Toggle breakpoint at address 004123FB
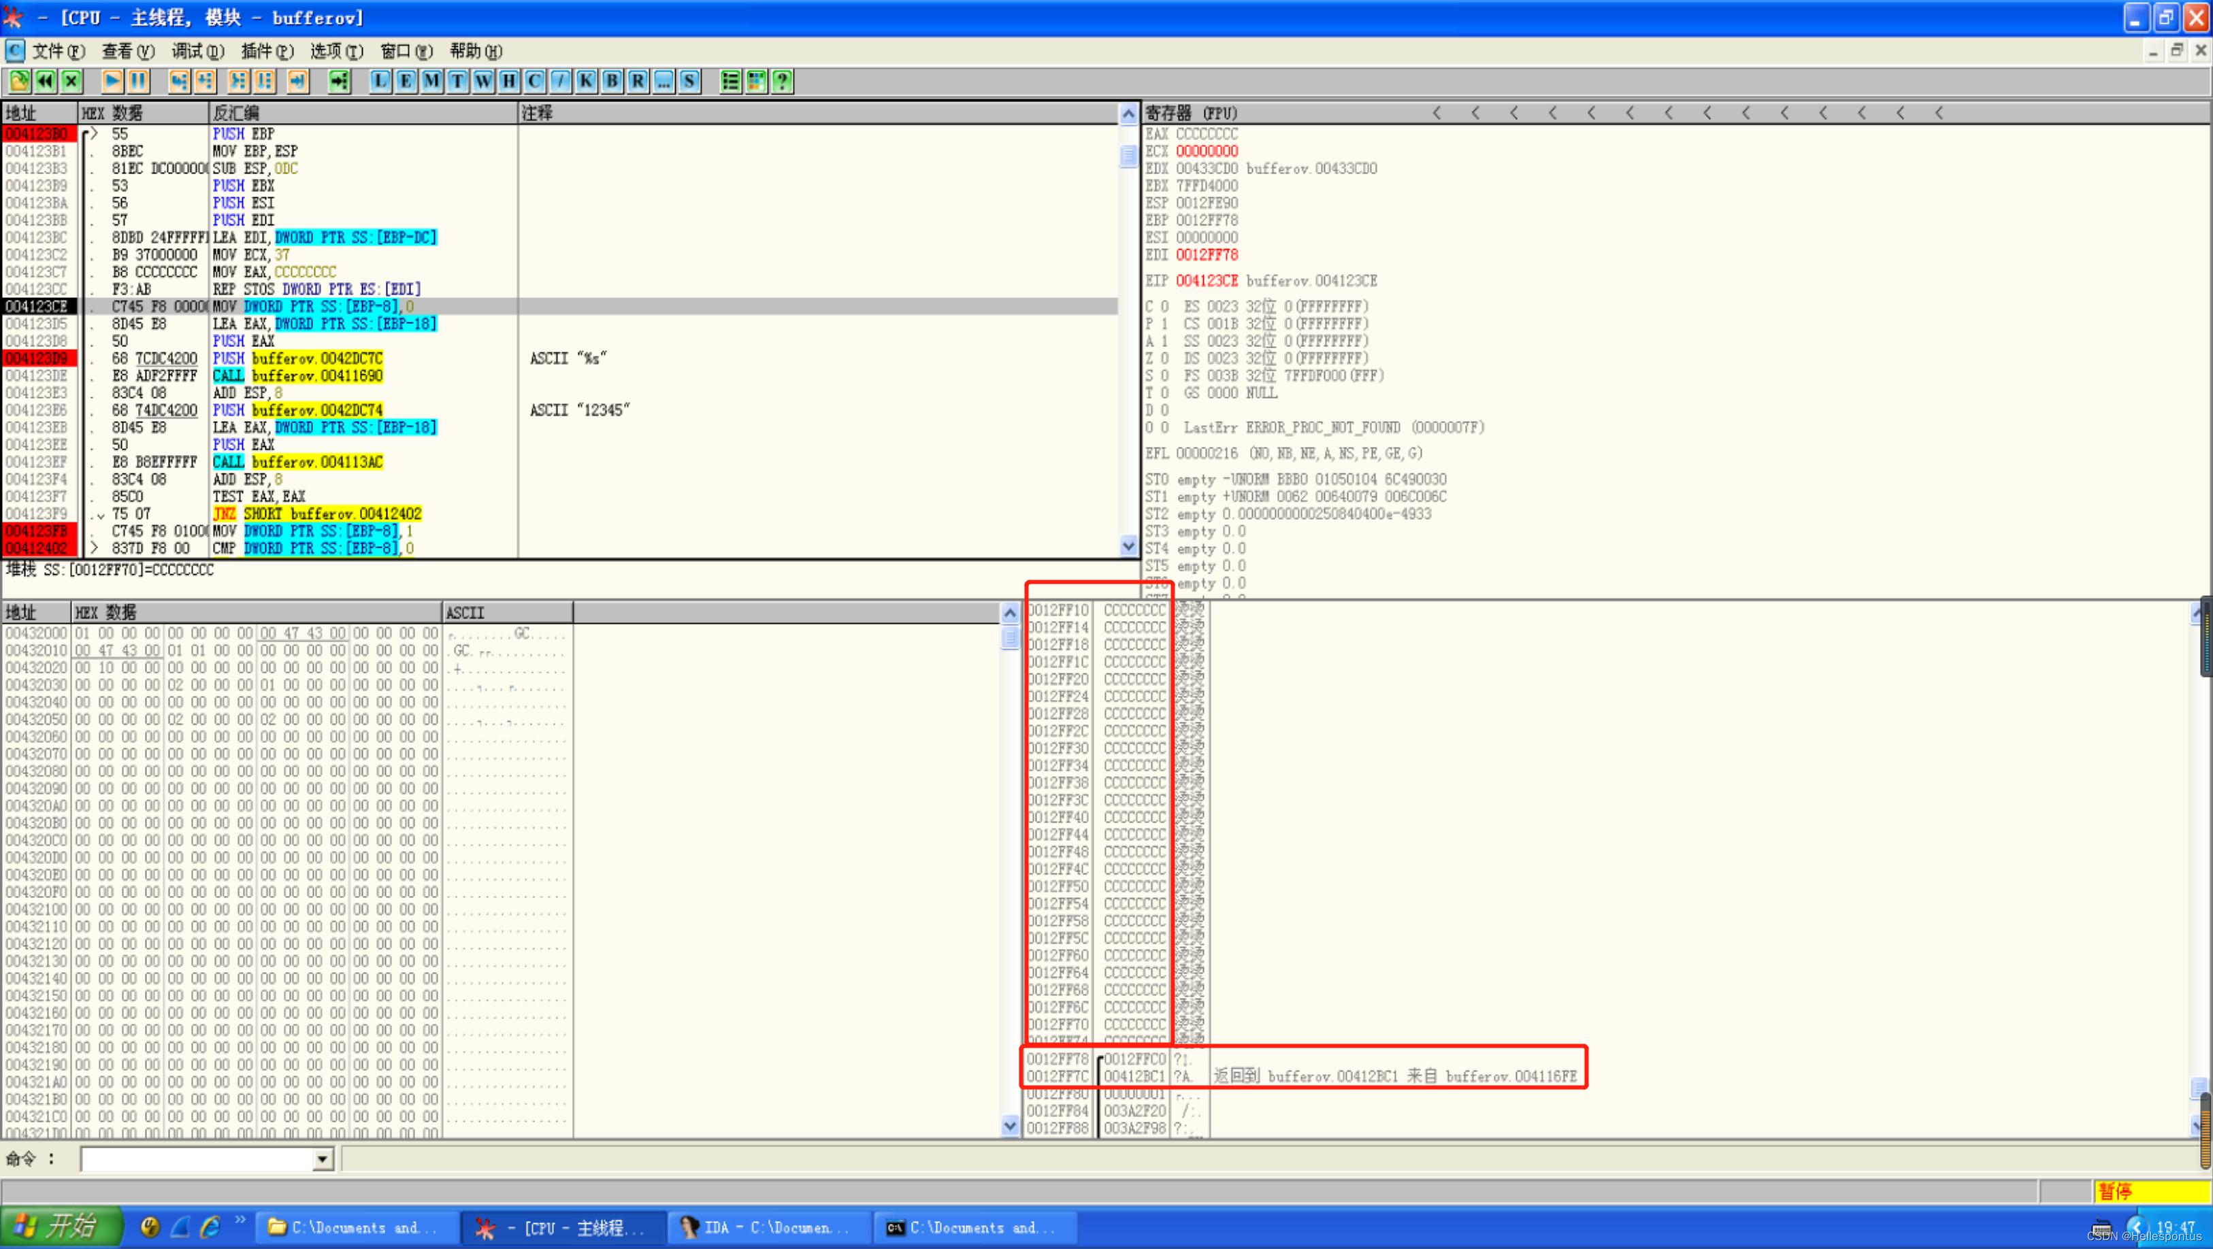The image size is (2213, 1249). 39,531
